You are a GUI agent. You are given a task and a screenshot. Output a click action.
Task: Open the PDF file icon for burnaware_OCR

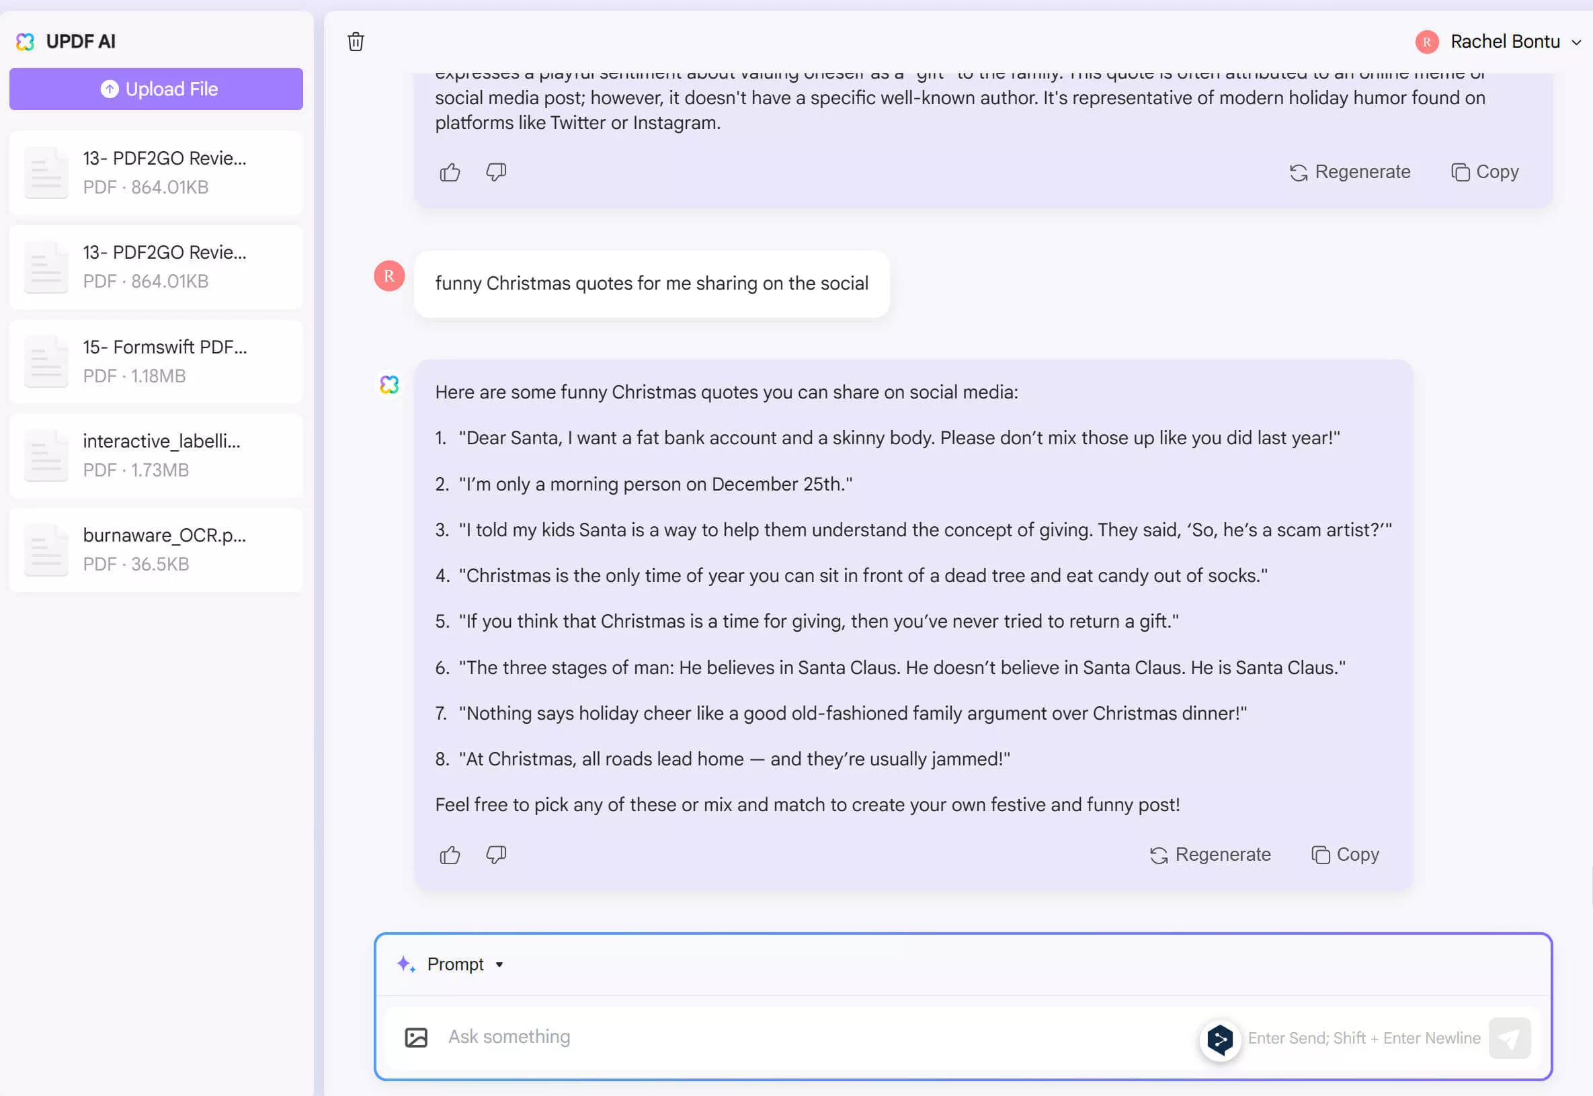point(45,550)
